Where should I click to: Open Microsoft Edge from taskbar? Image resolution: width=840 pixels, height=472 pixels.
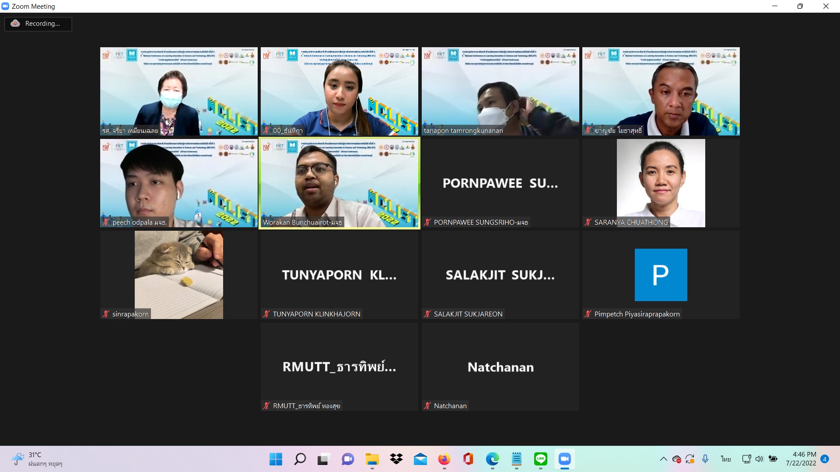(x=492, y=459)
